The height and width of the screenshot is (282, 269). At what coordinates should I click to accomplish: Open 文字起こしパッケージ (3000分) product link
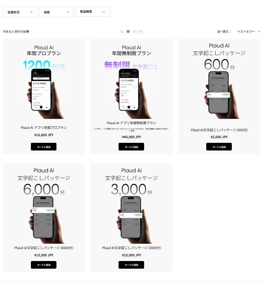click(x=132, y=248)
